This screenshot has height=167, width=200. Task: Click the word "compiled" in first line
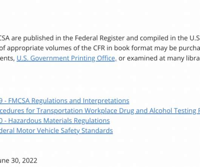point(154,38)
